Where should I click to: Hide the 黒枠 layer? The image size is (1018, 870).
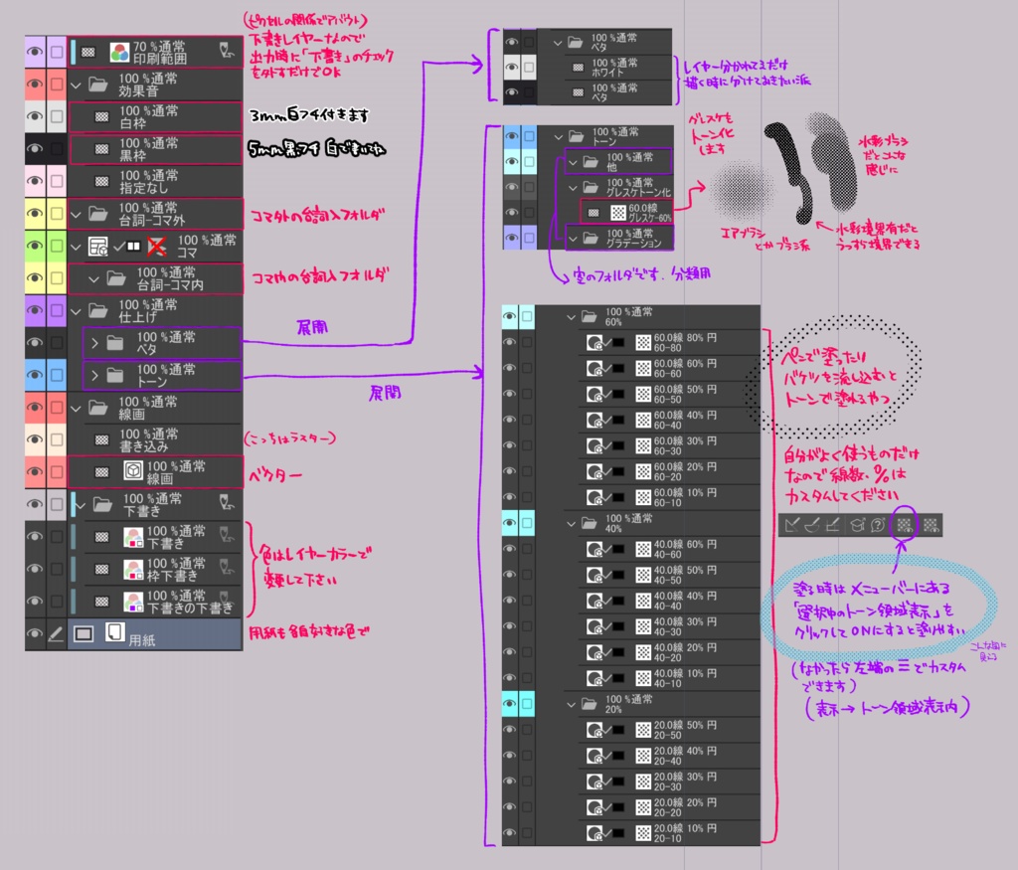click(35, 149)
